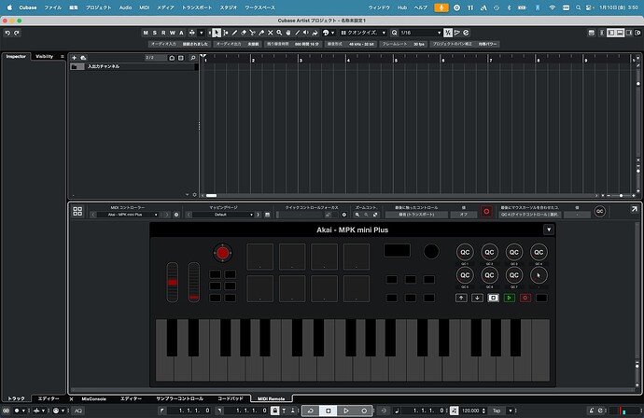Click the Add Track plus button
This screenshot has height=418, width=644.
click(74, 58)
